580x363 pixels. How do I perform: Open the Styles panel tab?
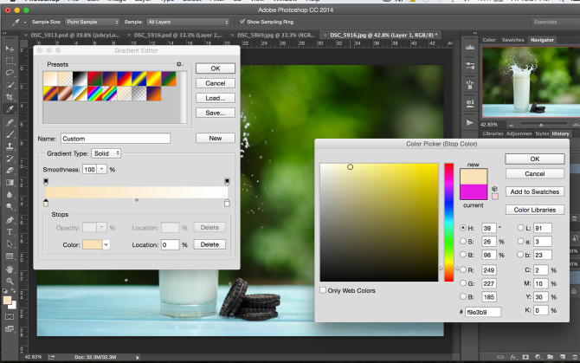pyautogui.click(x=542, y=133)
